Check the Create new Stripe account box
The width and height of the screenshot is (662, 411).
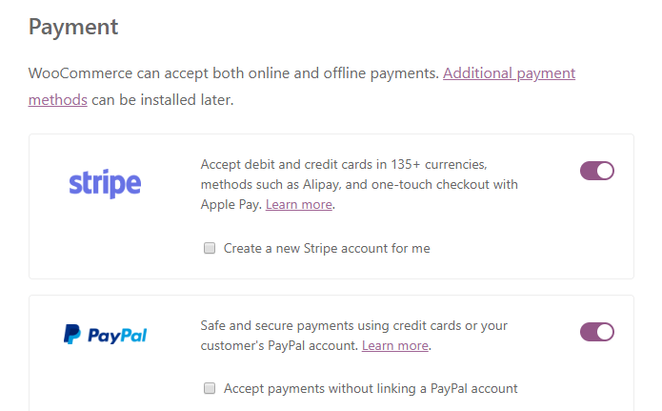[209, 249]
